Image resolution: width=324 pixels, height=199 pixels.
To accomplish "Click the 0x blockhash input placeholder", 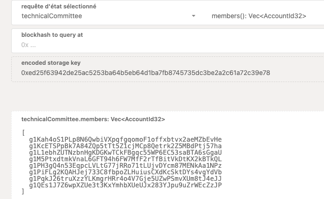I will click(28, 45).
